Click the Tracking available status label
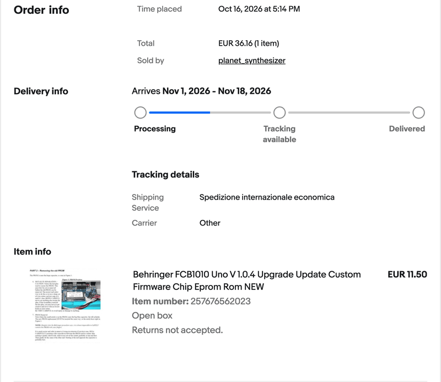Image resolution: width=441 pixels, height=382 pixels. coord(279,134)
